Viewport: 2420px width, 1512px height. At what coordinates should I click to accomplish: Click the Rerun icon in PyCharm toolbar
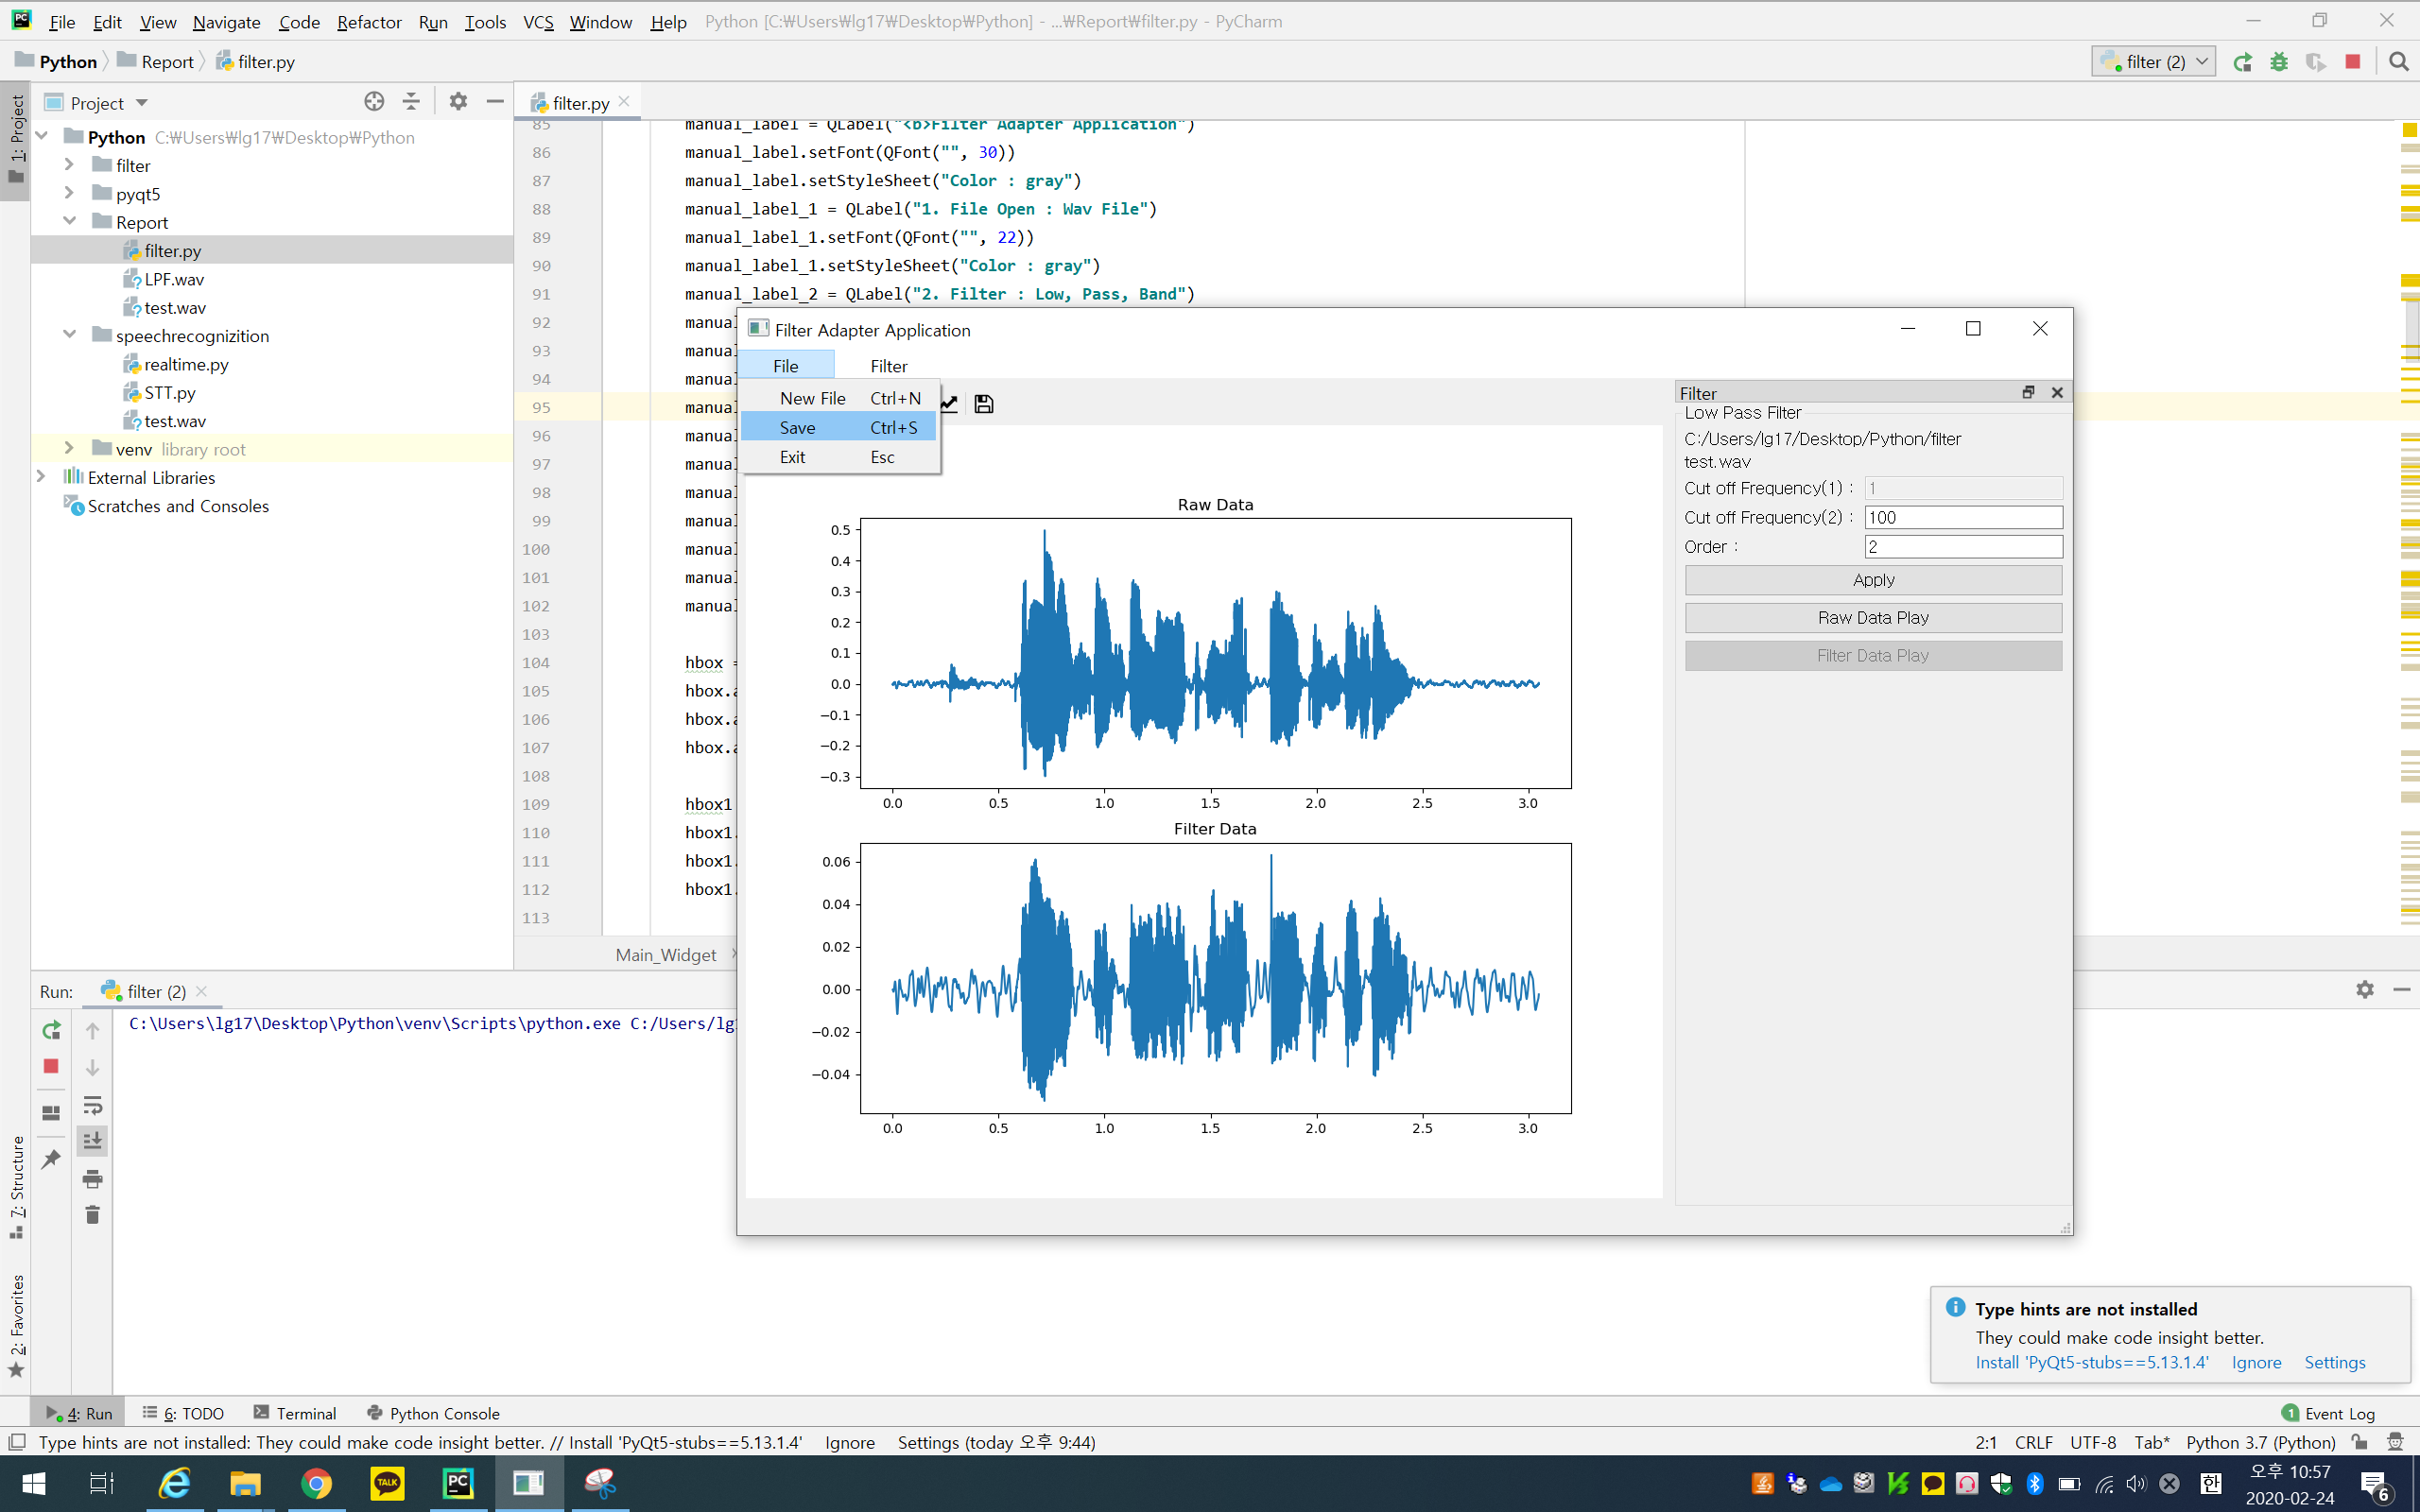(2243, 62)
